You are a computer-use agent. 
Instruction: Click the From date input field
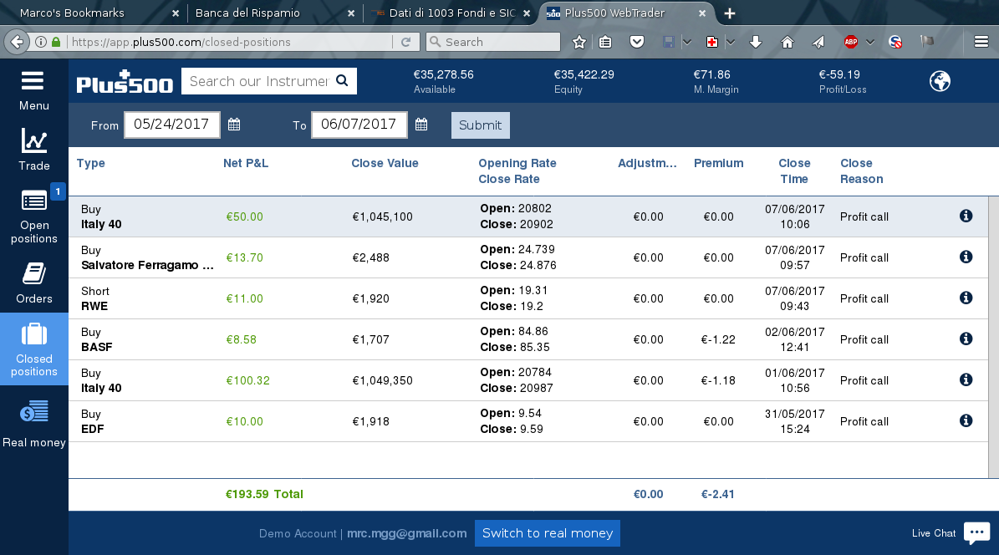click(x=172, y=125)
